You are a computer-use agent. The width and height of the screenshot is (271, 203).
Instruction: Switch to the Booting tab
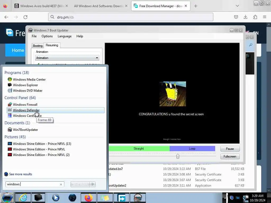38,45
